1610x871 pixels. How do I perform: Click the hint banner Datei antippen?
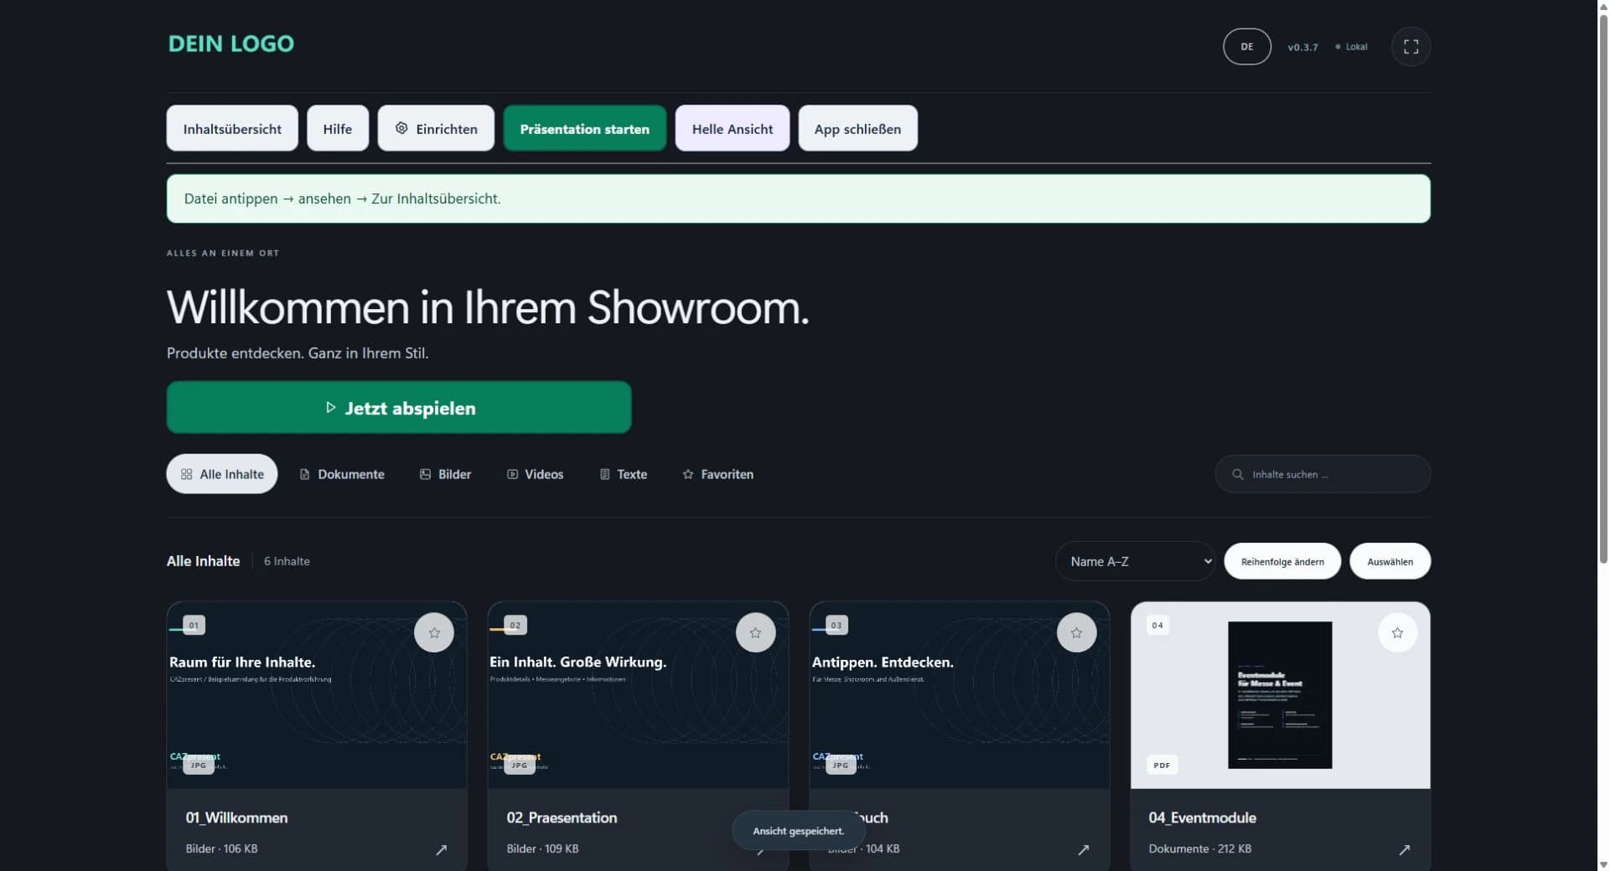tap(798, 198)
